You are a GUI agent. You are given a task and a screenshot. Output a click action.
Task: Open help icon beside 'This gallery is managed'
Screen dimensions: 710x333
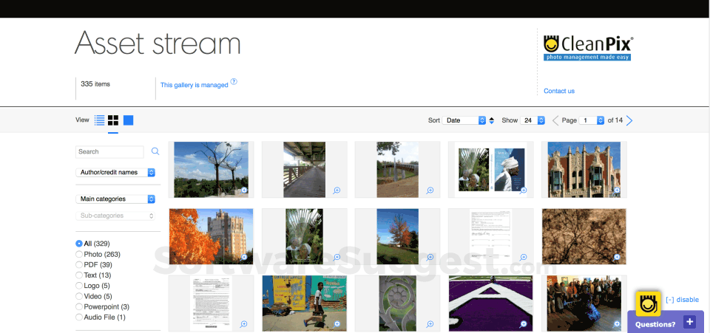click(234, 82)
